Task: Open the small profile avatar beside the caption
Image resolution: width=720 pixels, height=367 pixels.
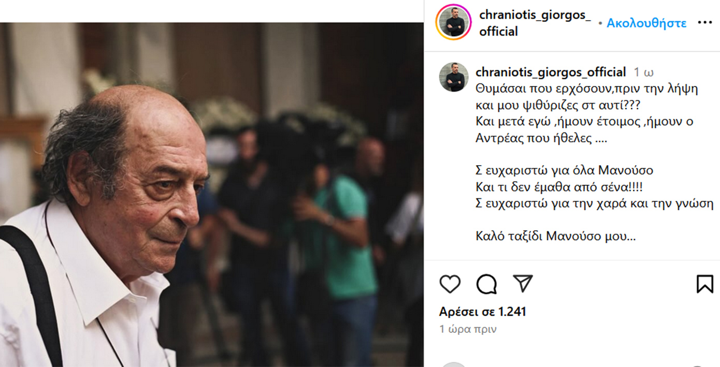Action: [454, 77]
